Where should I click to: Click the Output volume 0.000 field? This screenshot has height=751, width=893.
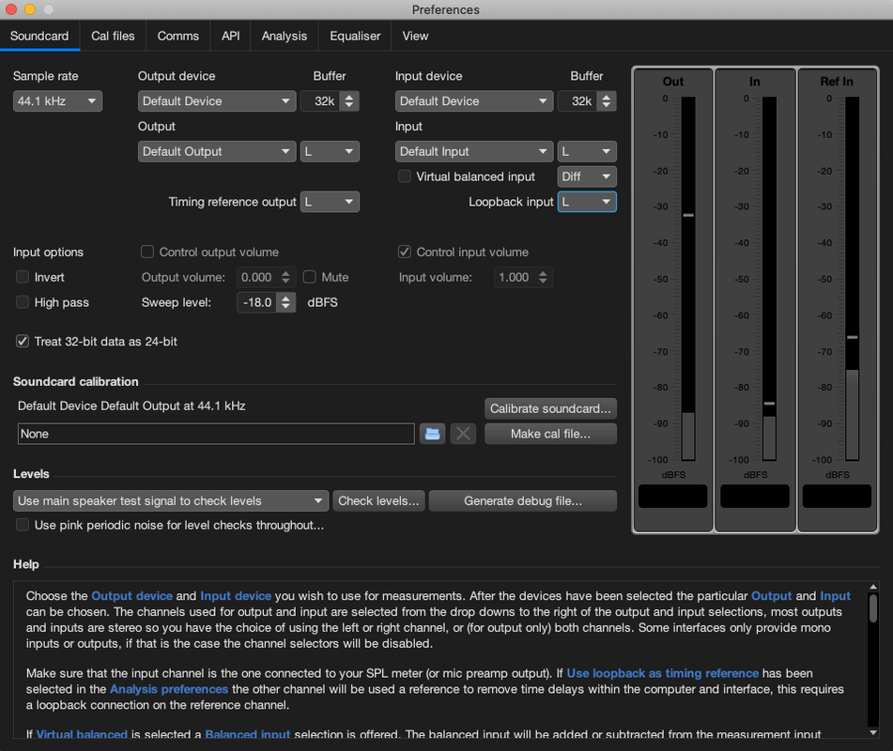pyautogui.click(x=257, y=277)
